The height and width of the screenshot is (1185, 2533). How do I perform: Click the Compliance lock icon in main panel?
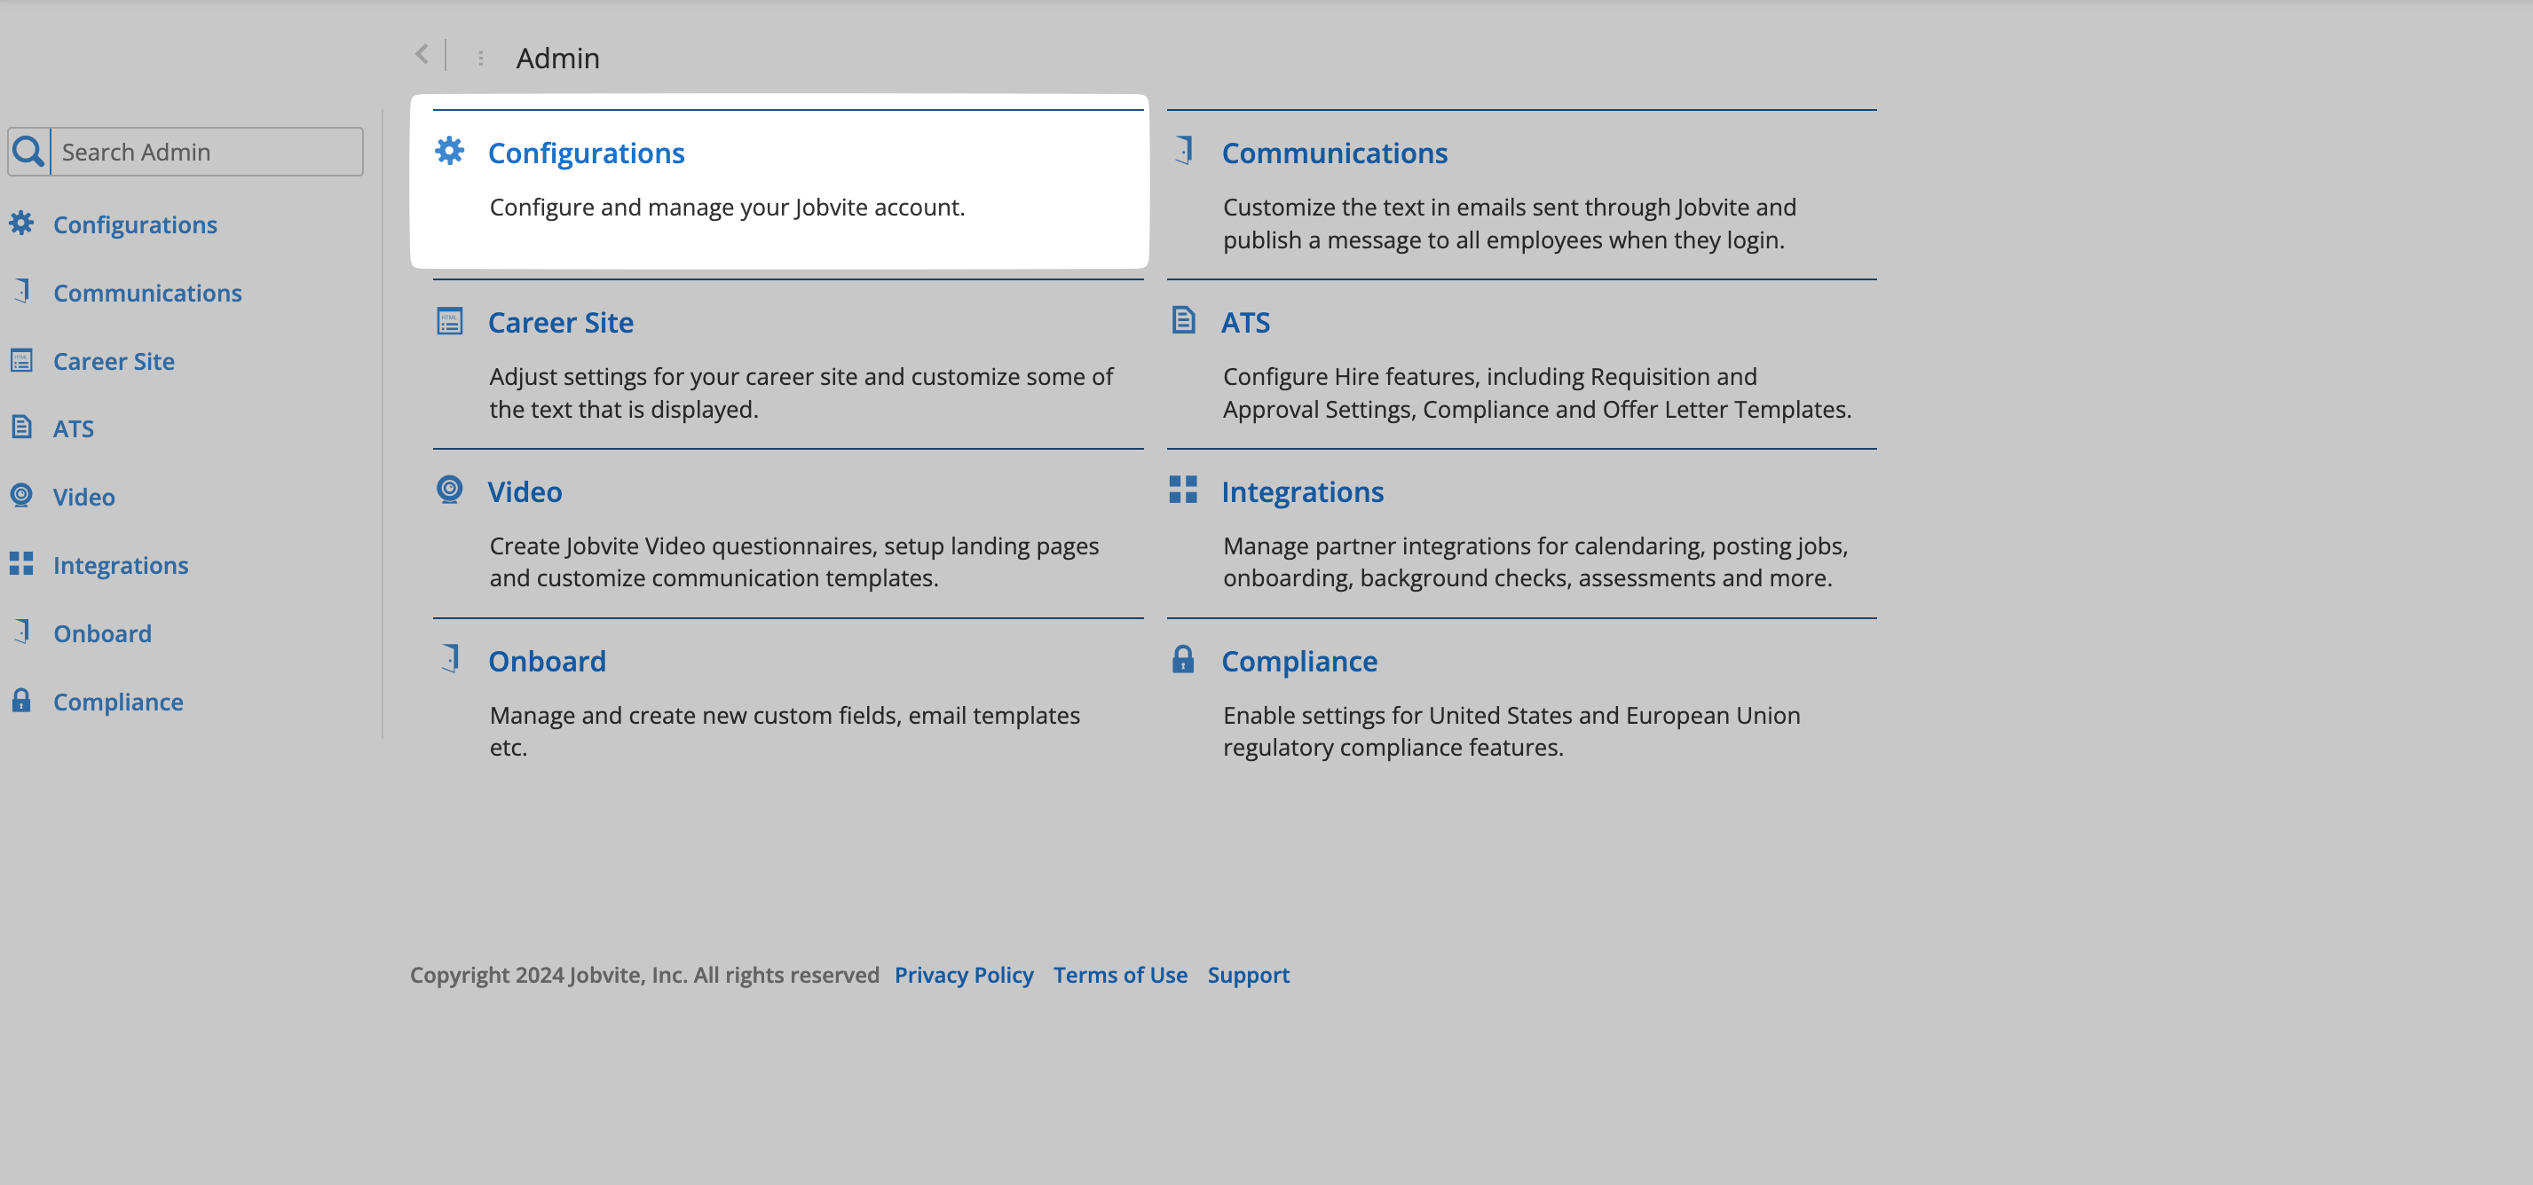[1183, 659]
